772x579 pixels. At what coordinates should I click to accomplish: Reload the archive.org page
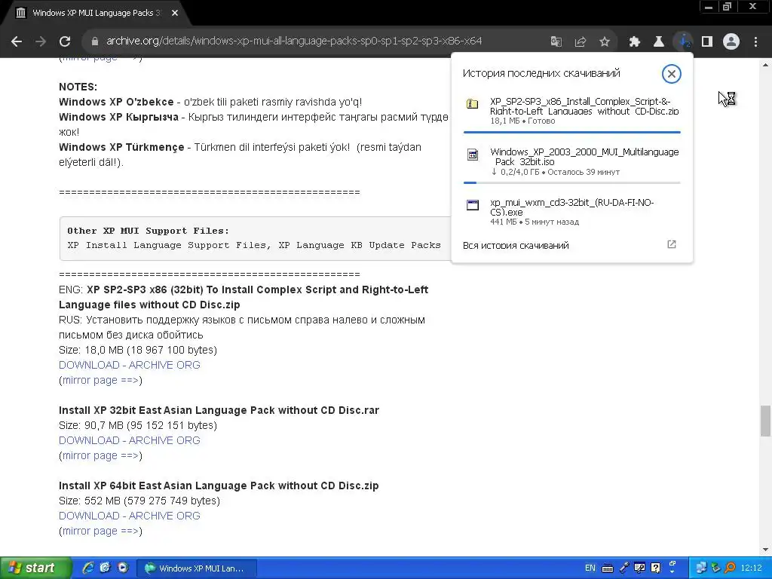pyautogui.click(x=65, y=41)
